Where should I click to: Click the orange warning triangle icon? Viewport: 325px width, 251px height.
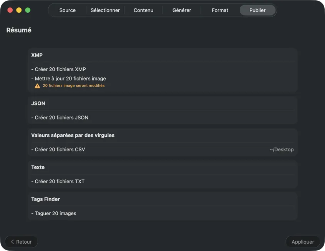tap(37, 86)
